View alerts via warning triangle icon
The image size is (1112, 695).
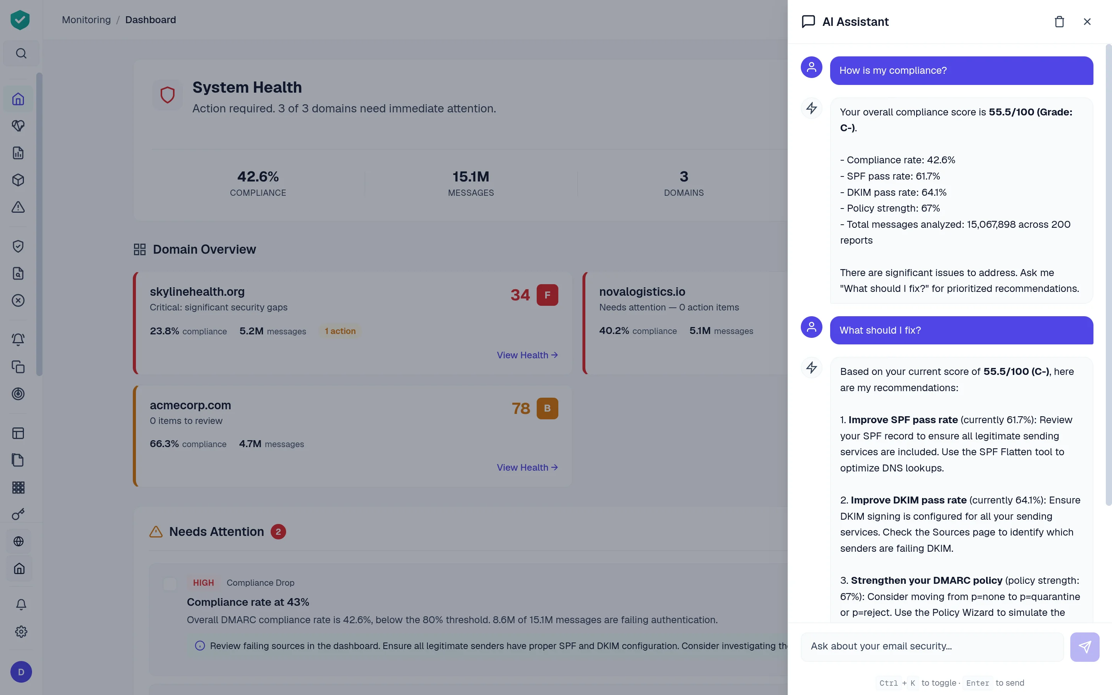pos(19,207)
